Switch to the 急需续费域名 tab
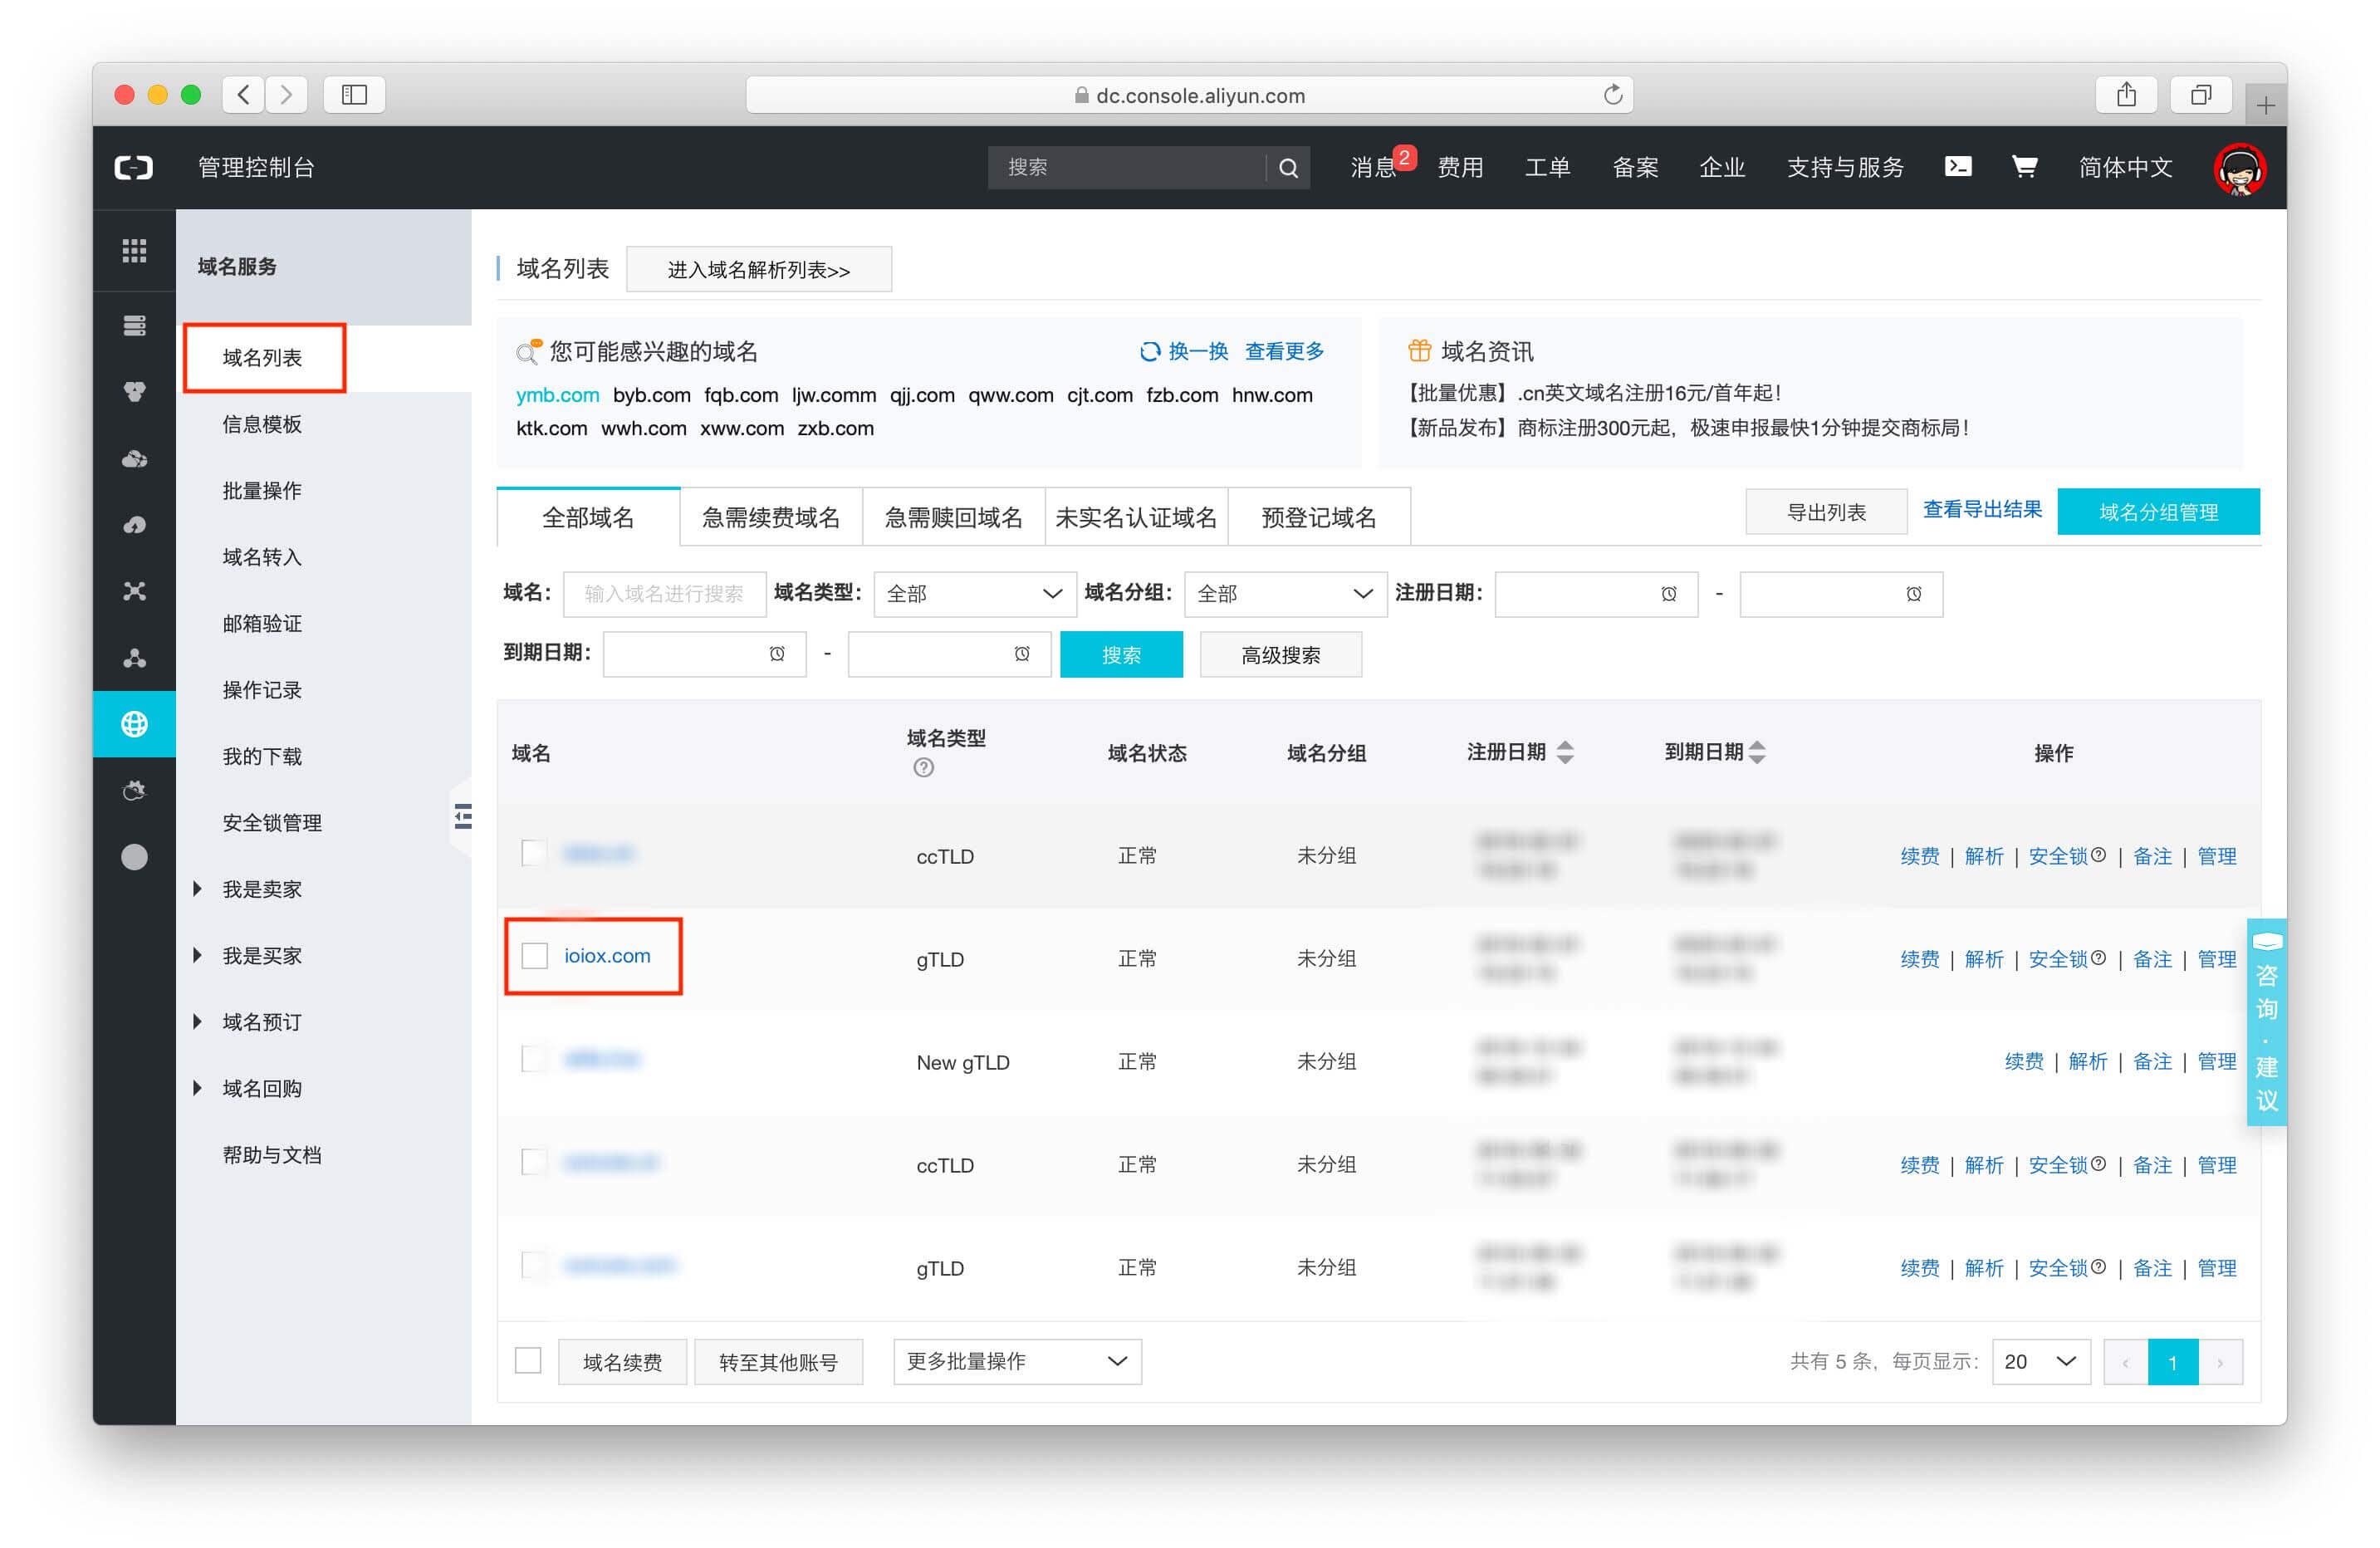The height and width of the screenshot is (1548, 2380). pos(771,517)
